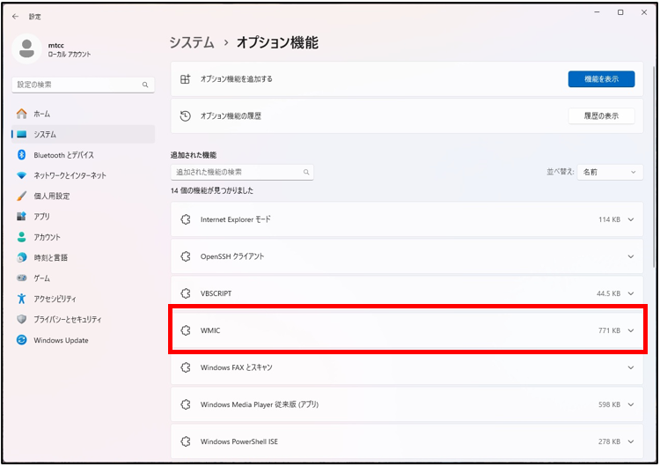Click the search magnifier in 設定の検索 box
The height and width of the screenshot is (467, 660).
coord(145,85)
